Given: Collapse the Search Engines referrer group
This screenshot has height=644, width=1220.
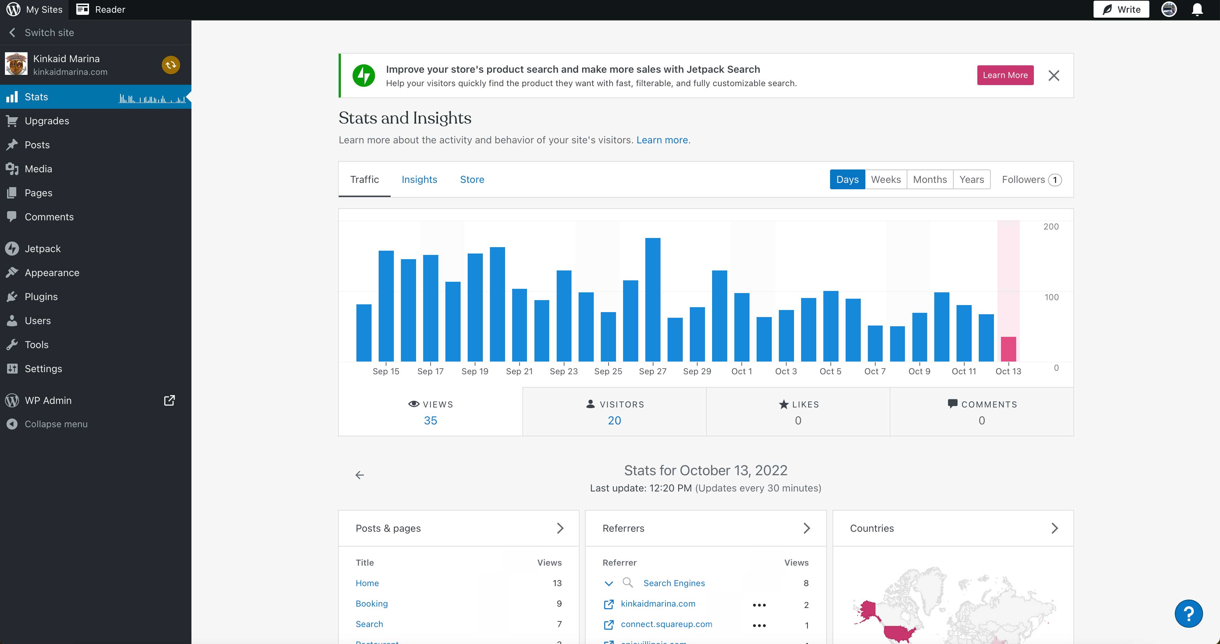Looking at the screenshot, I should (609, 583).
